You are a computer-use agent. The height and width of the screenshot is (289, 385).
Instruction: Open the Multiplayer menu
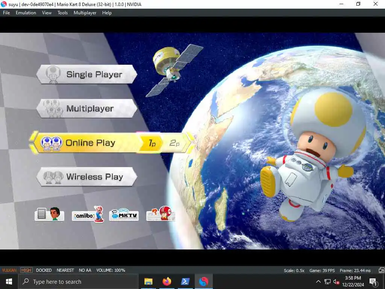[x=85, y=13]
